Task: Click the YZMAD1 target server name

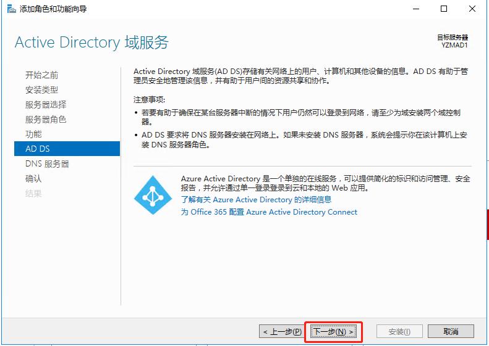Action: point(454,46)
